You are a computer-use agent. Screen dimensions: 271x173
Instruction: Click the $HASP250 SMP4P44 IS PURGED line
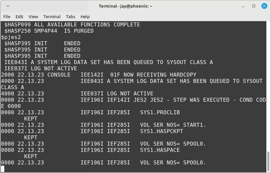click(x=49, y=31)
